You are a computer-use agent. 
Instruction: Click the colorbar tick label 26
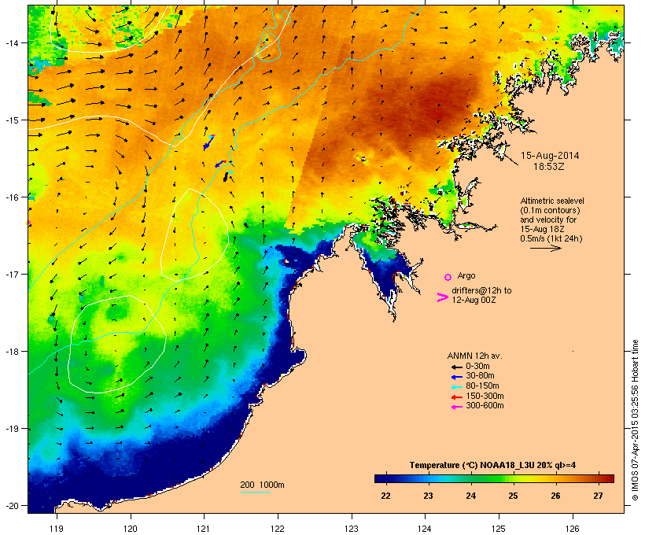556,496
